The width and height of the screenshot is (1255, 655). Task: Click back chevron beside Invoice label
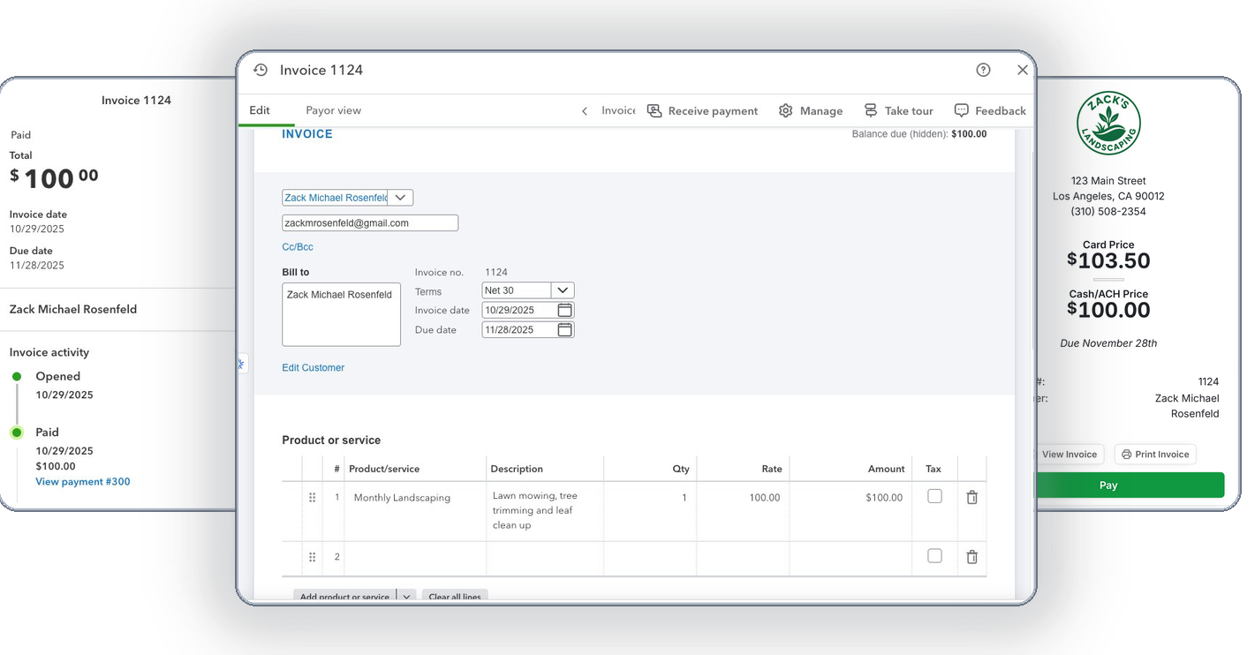(585, 111)
